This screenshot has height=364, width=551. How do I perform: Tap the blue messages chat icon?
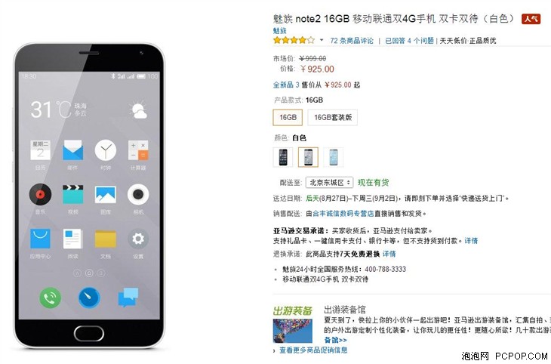coord(128,298)
